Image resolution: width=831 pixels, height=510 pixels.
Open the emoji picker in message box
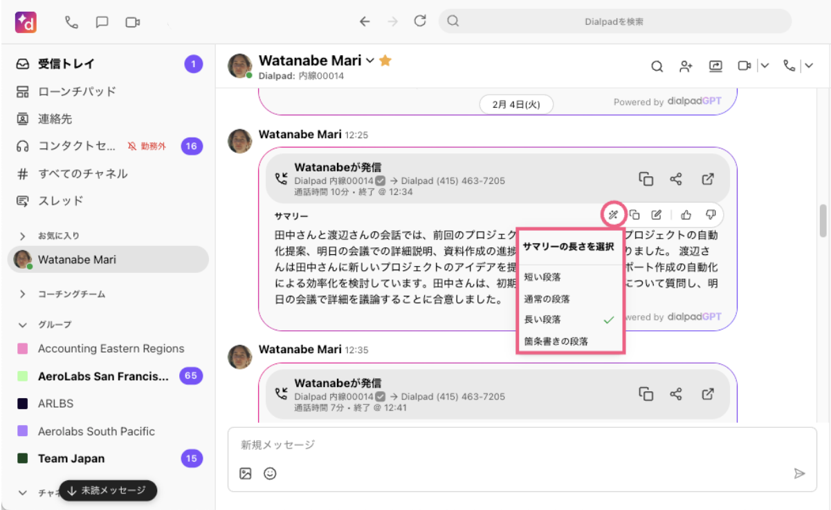pyautogui.click(x=270, y=473)
